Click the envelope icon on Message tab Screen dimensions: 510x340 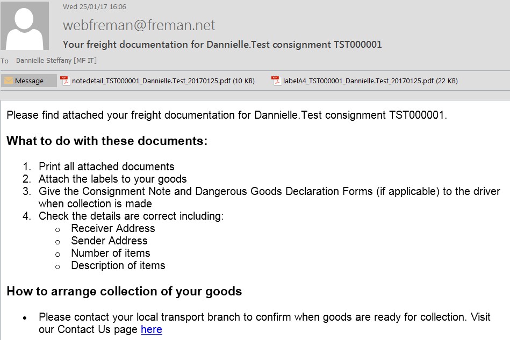[9, 80]
